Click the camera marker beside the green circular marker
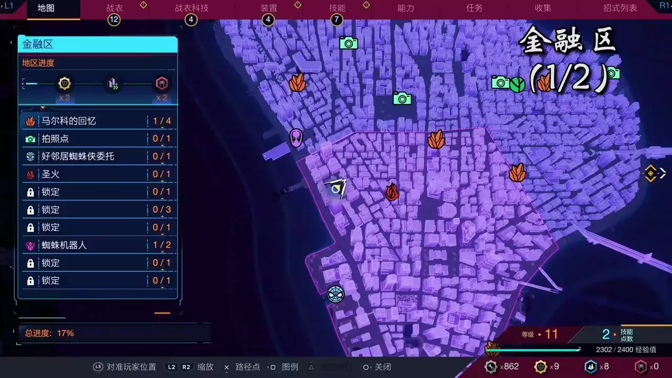The image size is (672, 378). tap(501, 82)
